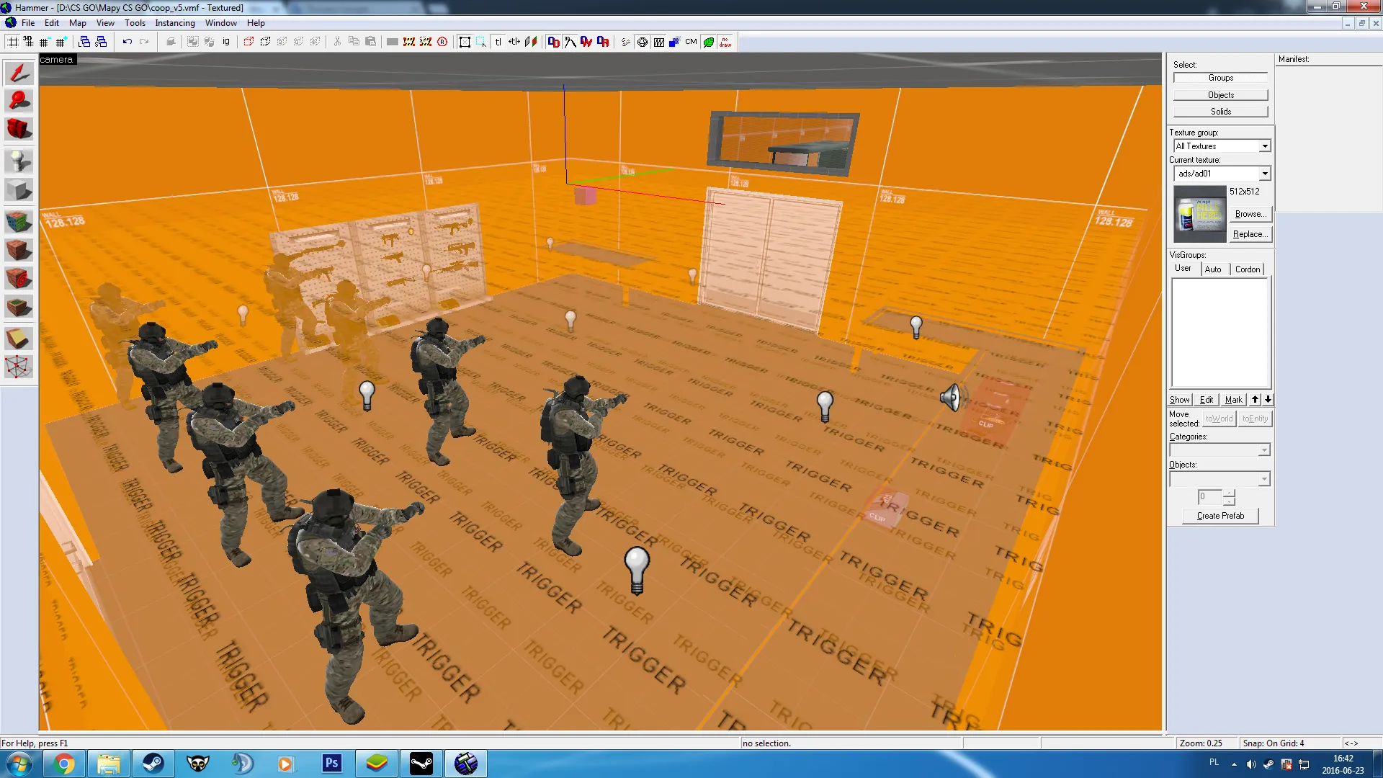The height and width of the screenshot is (778, 1383).
Task: Select the Selection arrow tool
Action: tap(19, 73)
